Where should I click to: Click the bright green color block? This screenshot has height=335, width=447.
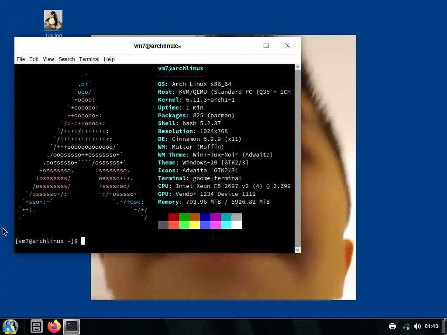click(x=184, y=225)
